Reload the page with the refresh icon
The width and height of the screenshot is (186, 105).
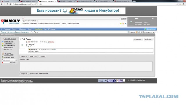pyautogui.click(x=7, y=4)
